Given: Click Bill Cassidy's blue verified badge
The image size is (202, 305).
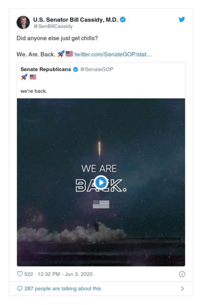Looking at the screenshot, I should coord(123,20).
